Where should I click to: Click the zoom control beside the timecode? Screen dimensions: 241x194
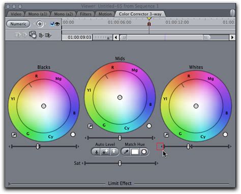coord(102,37)
